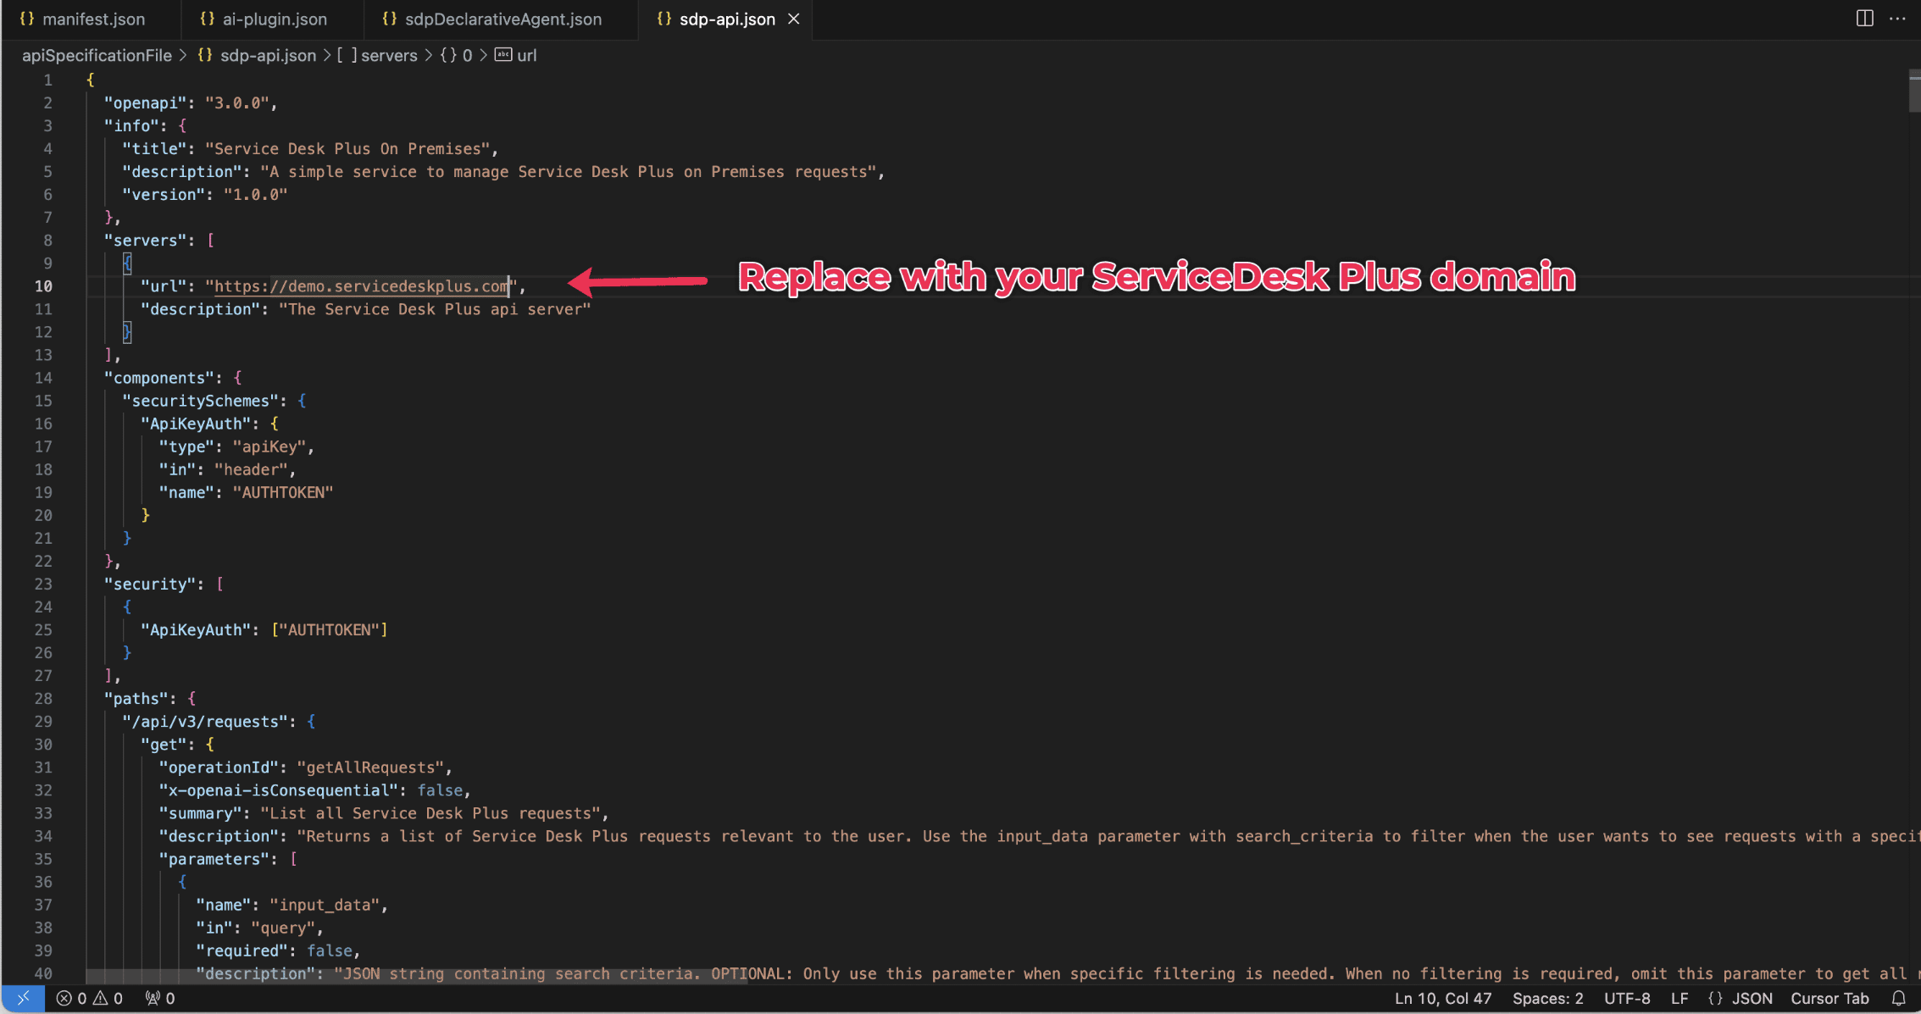Change the LF end-of-line sequence
Screen dimensions: 1921x1014
click(1679, 998)
